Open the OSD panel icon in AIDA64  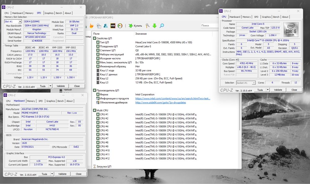[x=113, y=26]
